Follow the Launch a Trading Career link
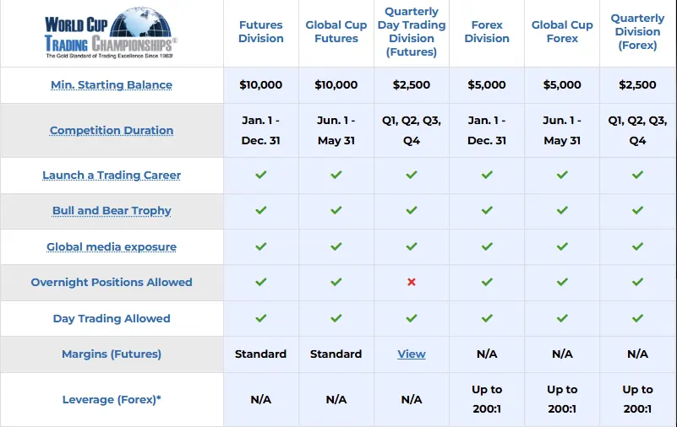This screenshot has height=427, width=677. [112, 175]
